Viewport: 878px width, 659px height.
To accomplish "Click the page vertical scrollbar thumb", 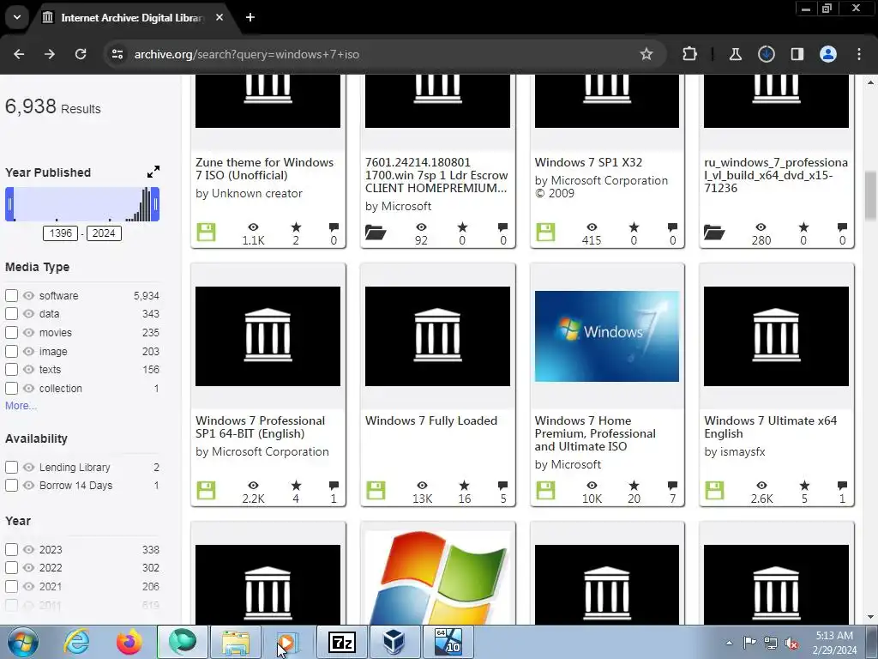I will coord(870,196).
